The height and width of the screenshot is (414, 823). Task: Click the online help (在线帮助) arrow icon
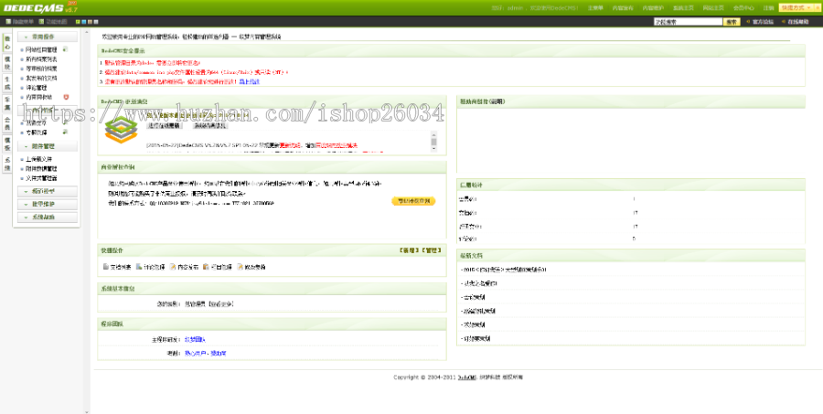(783, 22)
